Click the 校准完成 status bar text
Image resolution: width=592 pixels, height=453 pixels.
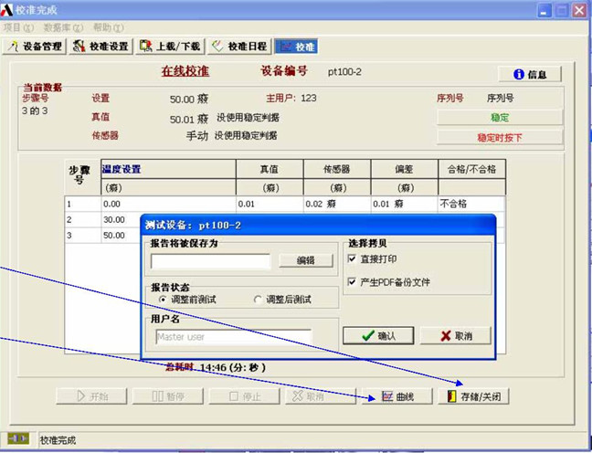[x=58, y=440]
